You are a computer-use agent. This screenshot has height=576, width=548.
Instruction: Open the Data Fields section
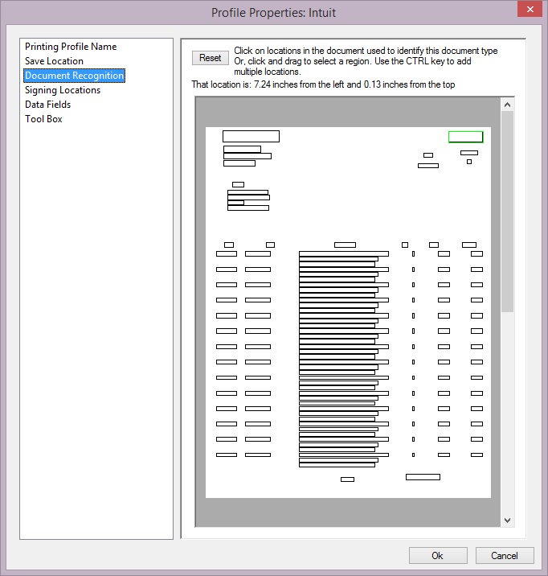click(47, 105)
